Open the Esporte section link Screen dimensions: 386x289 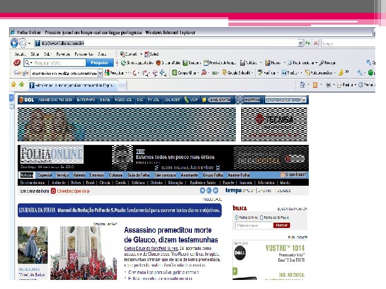pyautogui.click(x=228, y=182)
